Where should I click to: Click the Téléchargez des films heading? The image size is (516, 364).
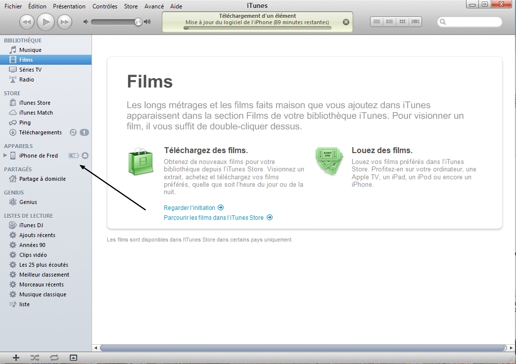206,151
